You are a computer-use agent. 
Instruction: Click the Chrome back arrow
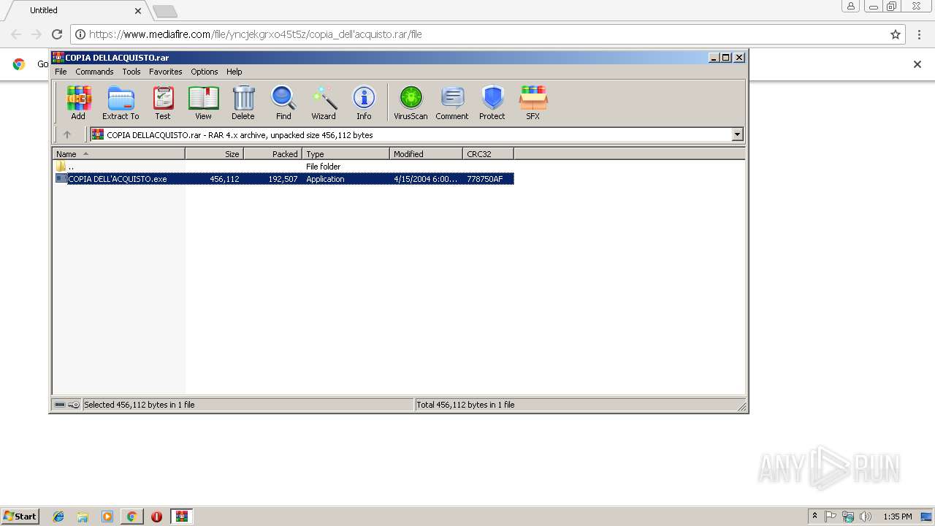pos(16,34)
